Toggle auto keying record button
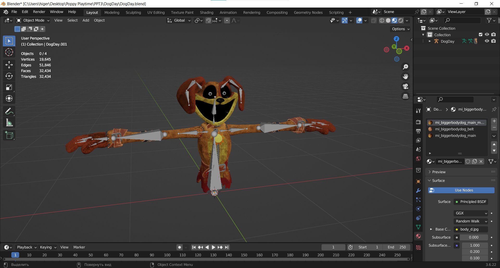This screenshot has width=500, height=268. click(179, 247)
